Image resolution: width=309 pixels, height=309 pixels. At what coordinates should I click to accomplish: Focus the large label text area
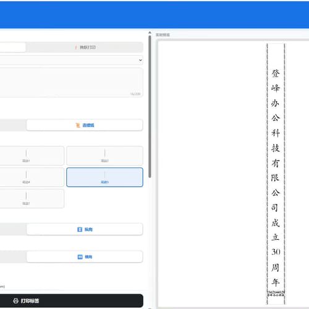(71, 82)
